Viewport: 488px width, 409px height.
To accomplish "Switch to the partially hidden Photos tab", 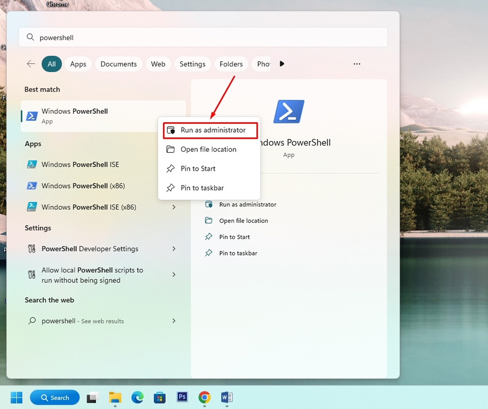I will (261, 64).
